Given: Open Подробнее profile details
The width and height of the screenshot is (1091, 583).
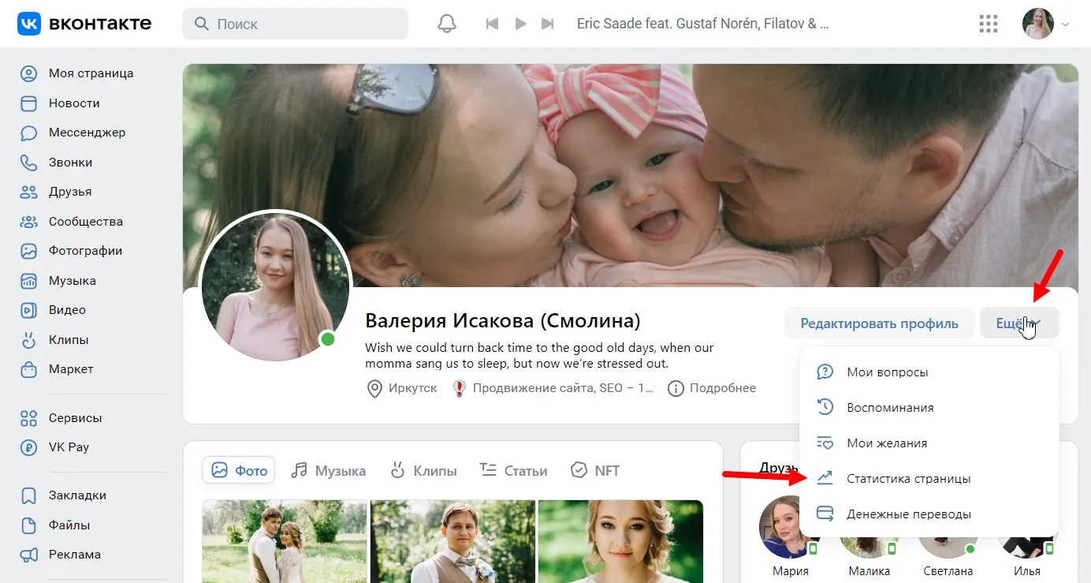Looking at the screenshot, I should [x=712, y=388].
